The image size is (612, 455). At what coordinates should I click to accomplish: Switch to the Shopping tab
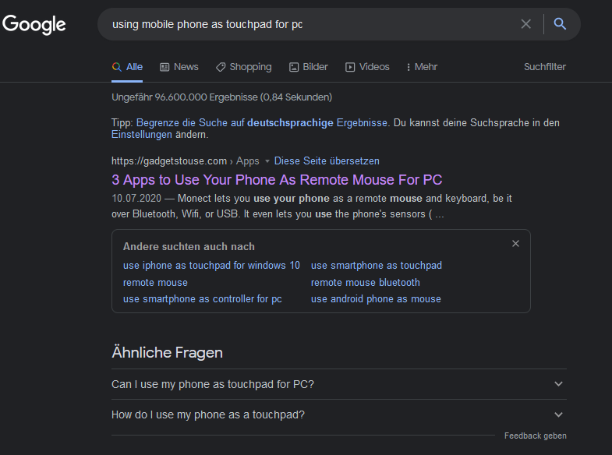pos(243,67)
